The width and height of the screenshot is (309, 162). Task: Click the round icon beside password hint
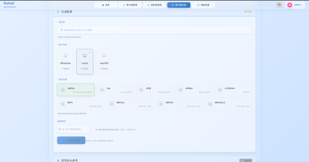tap(93, 129)
